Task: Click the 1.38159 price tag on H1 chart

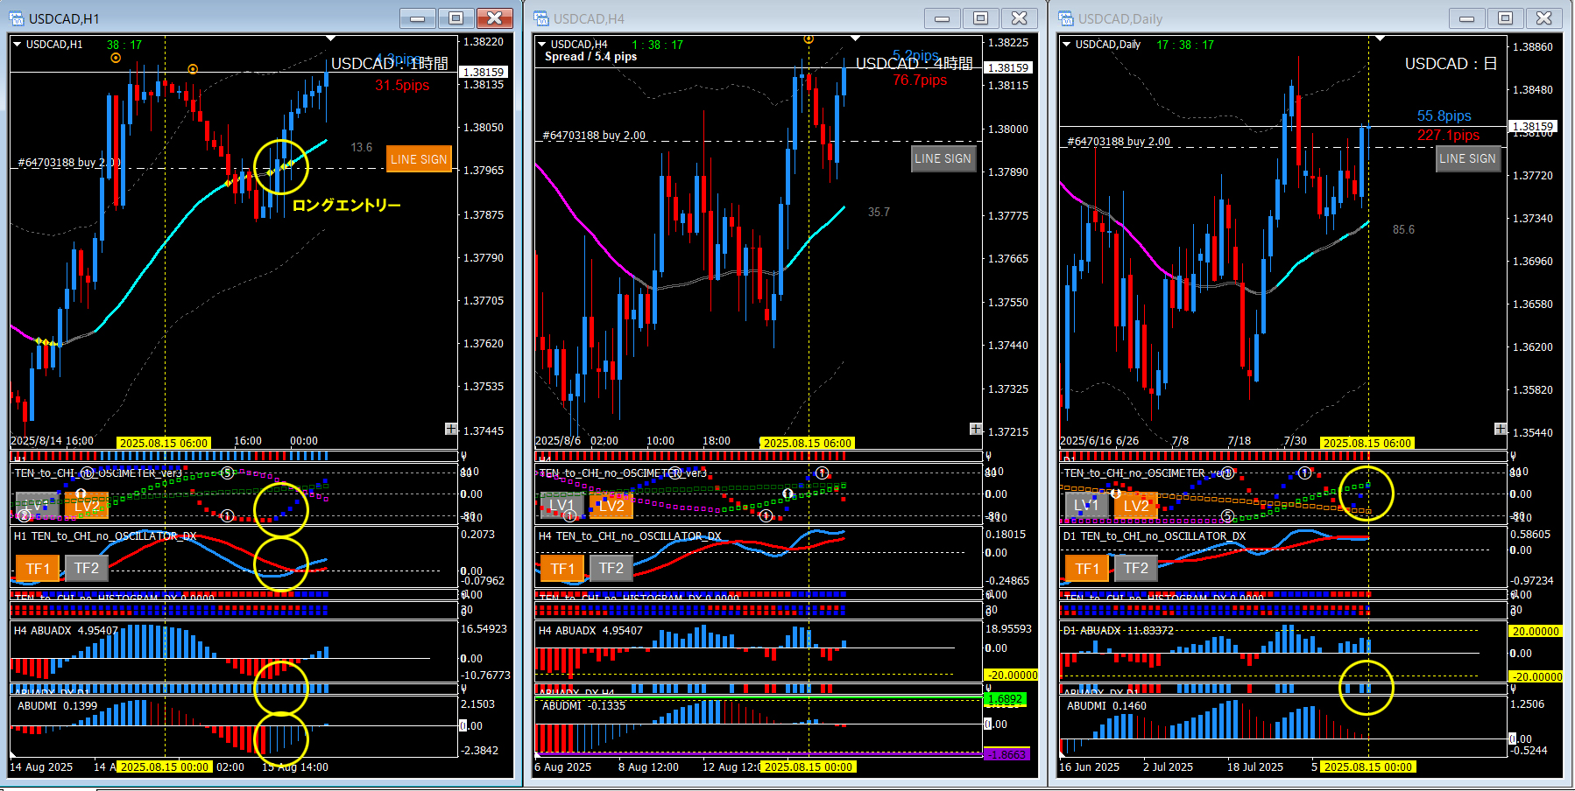Action: click(484, 73)
